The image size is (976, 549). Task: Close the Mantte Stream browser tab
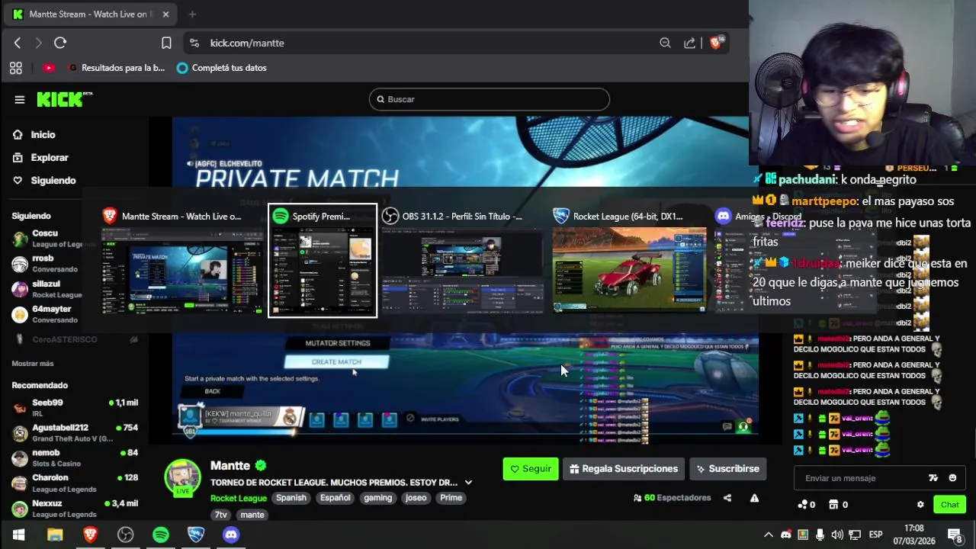[165, 14]
